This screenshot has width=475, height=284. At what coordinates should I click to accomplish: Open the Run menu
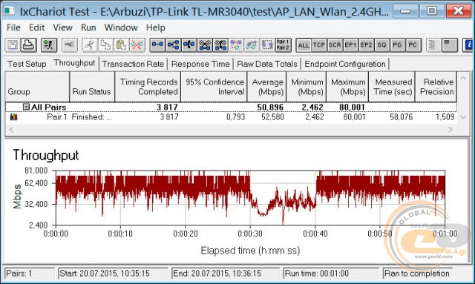[88, 27]
